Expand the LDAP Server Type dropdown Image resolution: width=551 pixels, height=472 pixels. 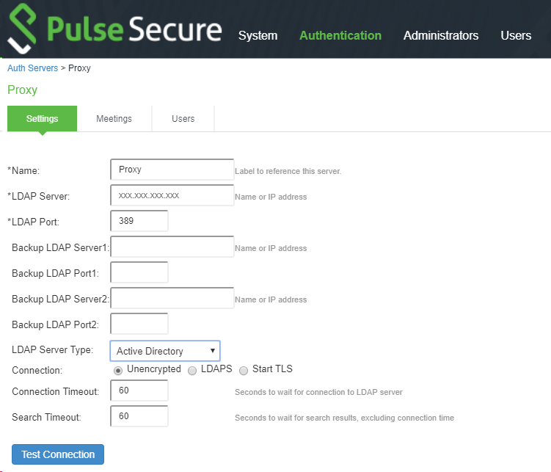coord(165,351)
